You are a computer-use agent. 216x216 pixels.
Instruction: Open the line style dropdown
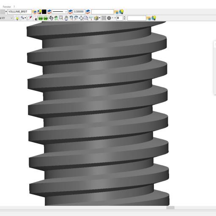(x=60, y=12)
